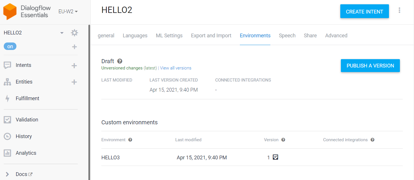Click the help icon next to Draft

(120, 61)
